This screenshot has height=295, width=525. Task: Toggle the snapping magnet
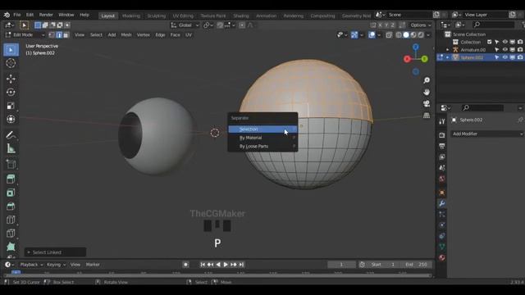pos(220,25)
